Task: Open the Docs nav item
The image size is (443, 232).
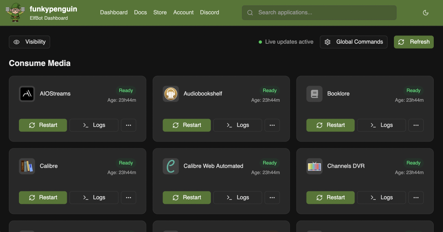Action: point(140,12)
